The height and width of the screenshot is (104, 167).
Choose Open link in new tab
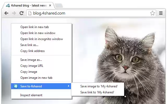[x=41, y=27]
